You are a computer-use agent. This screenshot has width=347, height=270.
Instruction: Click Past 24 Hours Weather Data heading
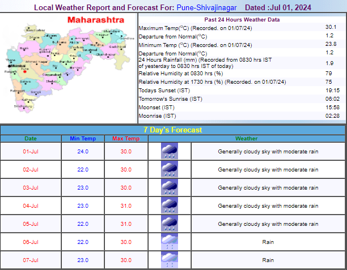tap(242, 20)
